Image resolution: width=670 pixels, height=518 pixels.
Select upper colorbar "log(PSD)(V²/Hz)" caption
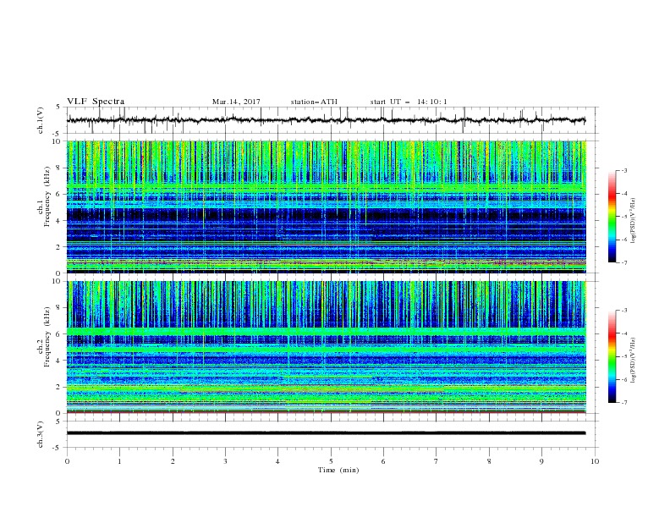tap(633, 221)
